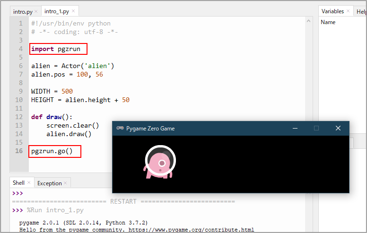Select the intro_1.py editor tab
Screen dimensions: 367x233
pos(57,11)
